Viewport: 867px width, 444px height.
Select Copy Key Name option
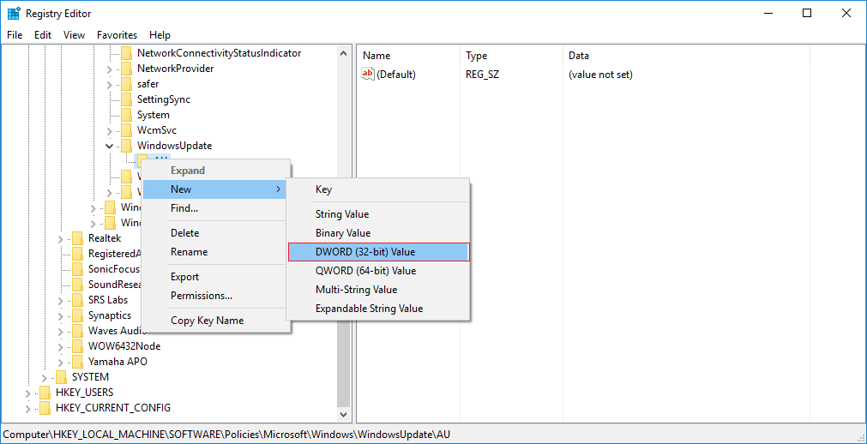coord(207,321)
